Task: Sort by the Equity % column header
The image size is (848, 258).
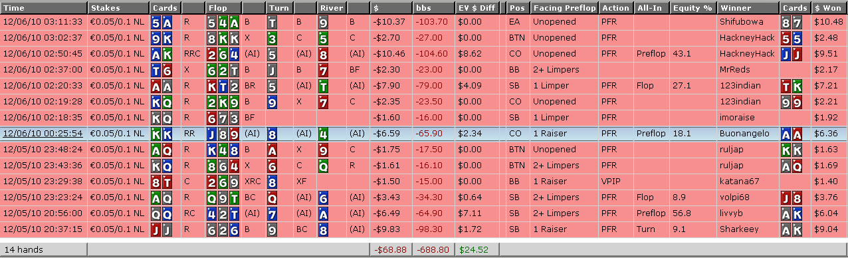Action: (x=692, y=8)
